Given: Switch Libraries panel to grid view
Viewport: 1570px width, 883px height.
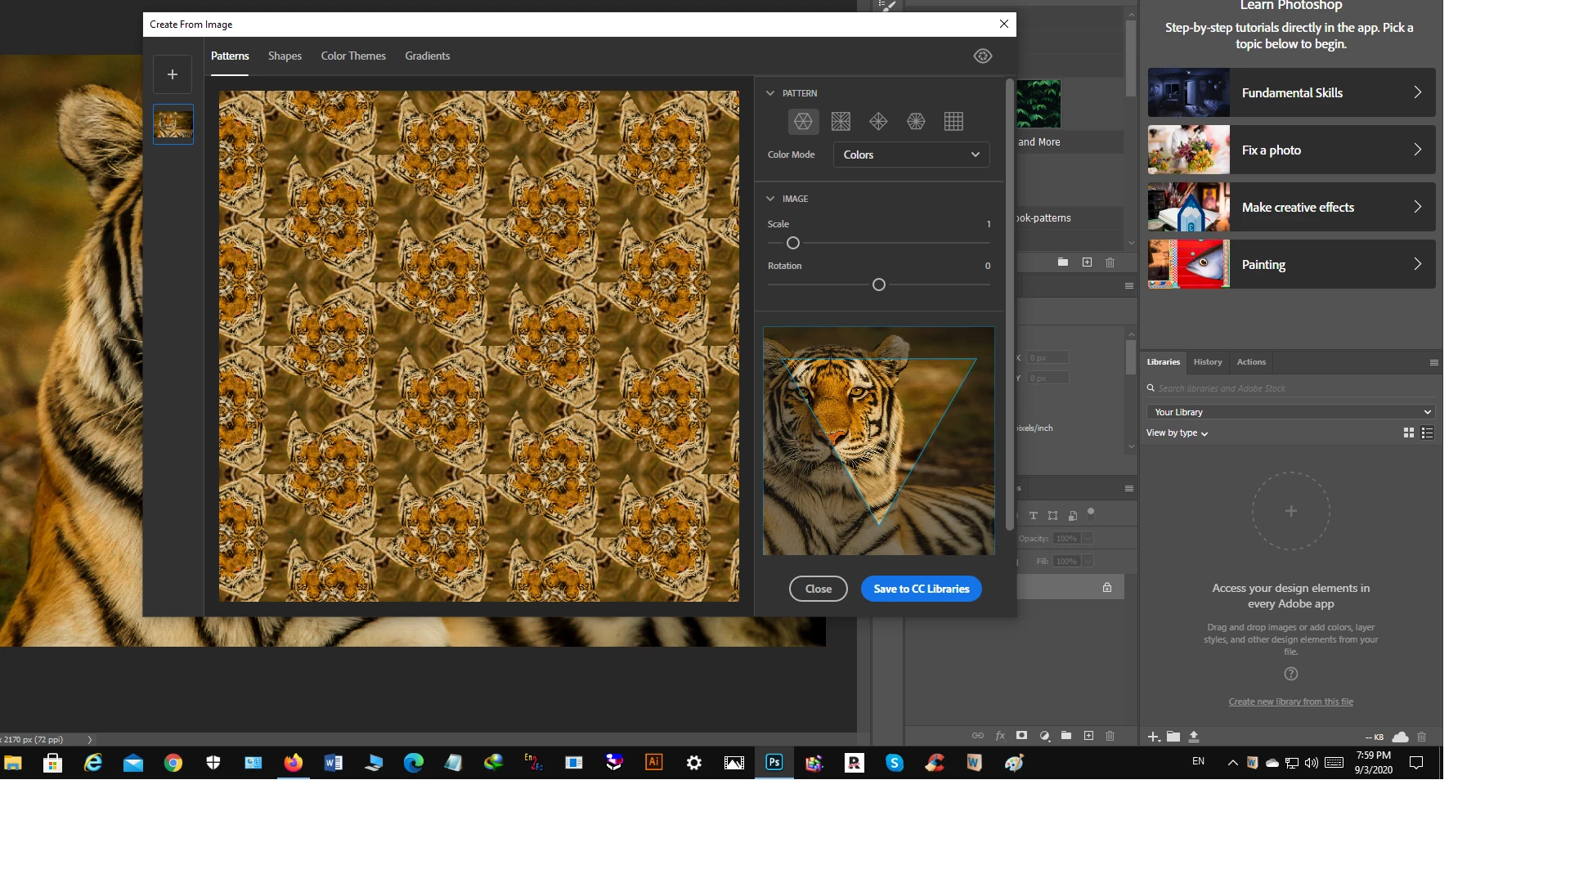Looking at the screenshot, I should [1408, 433].
